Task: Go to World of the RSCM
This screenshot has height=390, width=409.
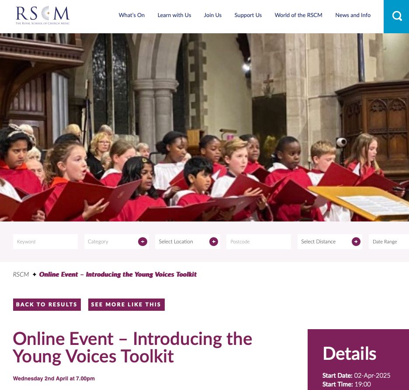Action: tap(298, 15)
